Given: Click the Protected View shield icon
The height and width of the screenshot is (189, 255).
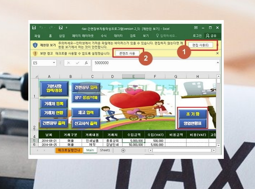Looking at the screenshot, I should pyautogui.click(x=35, y=45).
